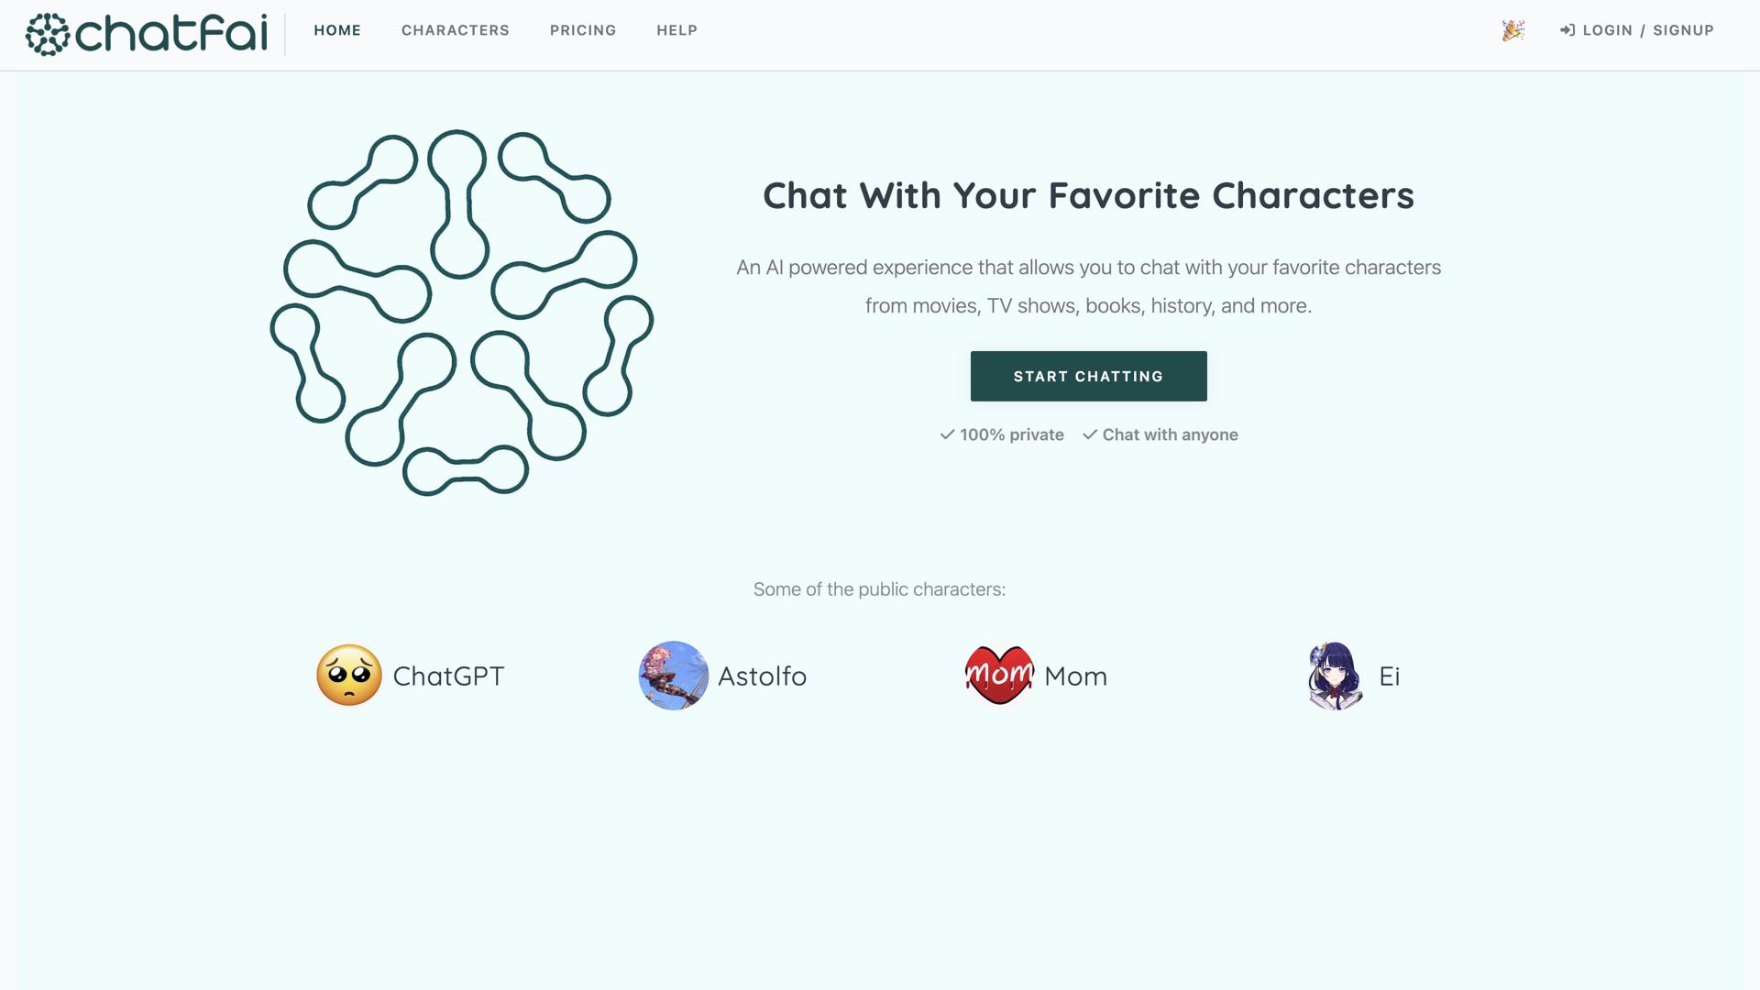Open the Help menu item
Image resolution: width=1760 pixels, height=990 pixels.
coord(677,30)
